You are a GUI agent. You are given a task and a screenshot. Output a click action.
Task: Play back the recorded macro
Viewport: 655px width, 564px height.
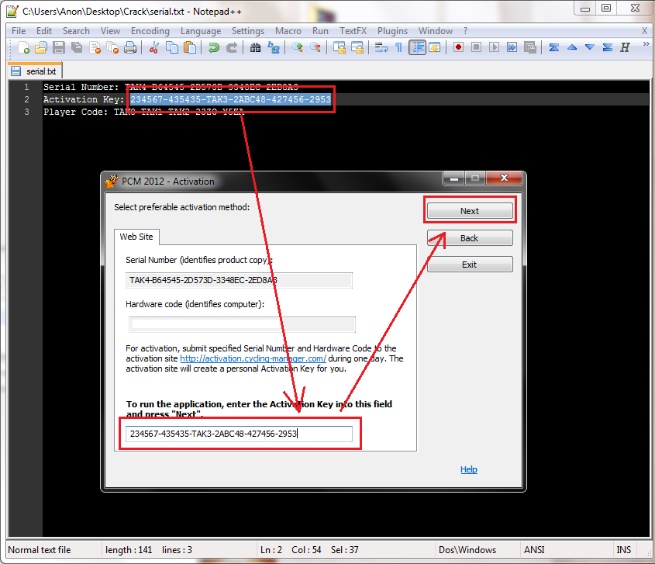[x=495, y=47]
